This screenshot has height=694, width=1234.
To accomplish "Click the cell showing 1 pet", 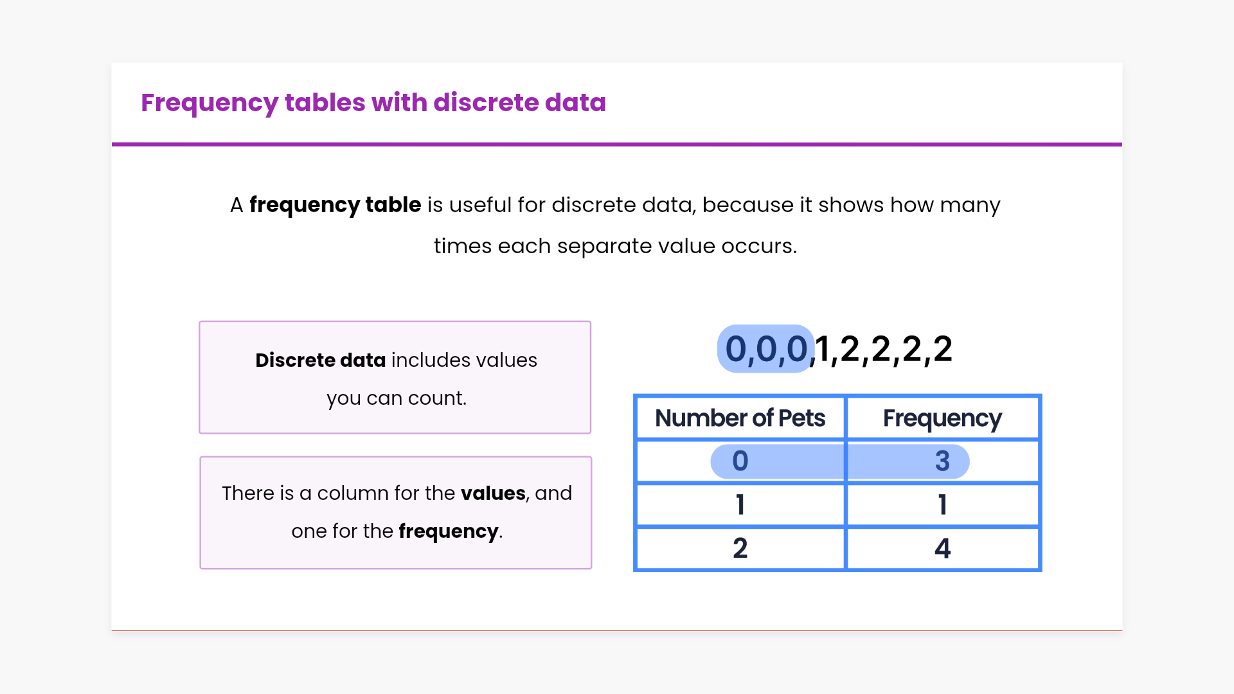I will tap(740, 505).
